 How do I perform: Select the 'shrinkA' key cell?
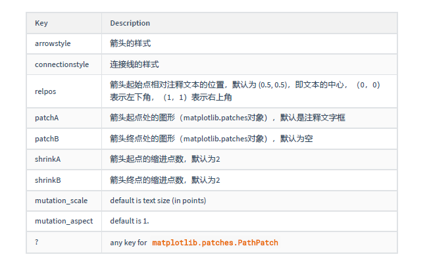tap(64, 159)
